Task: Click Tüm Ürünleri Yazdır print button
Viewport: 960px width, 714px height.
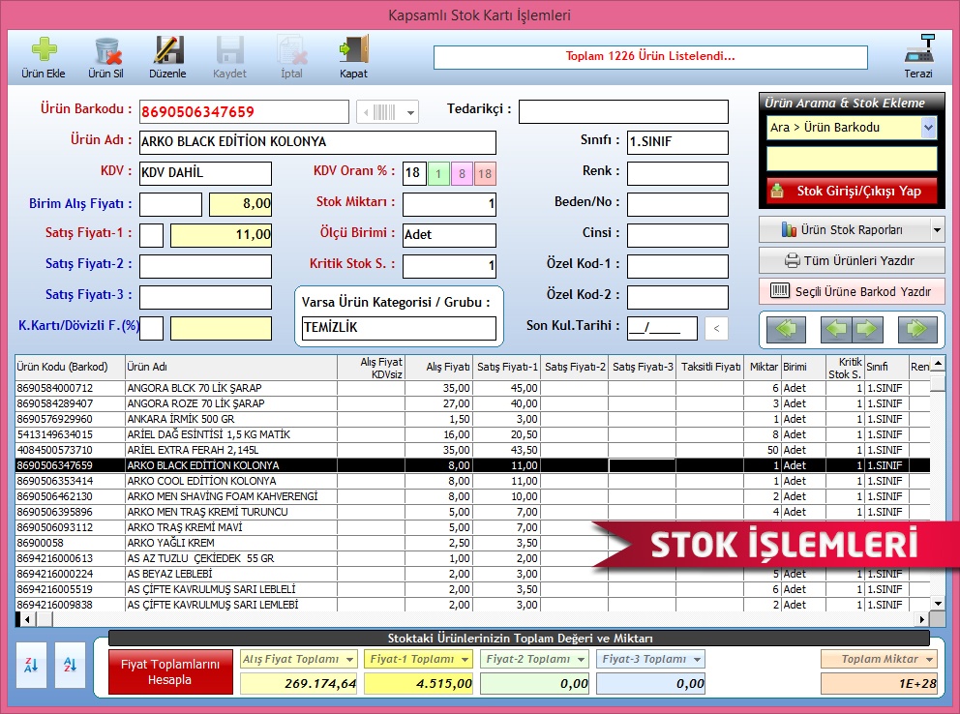Action: click(x=852, y=260)
